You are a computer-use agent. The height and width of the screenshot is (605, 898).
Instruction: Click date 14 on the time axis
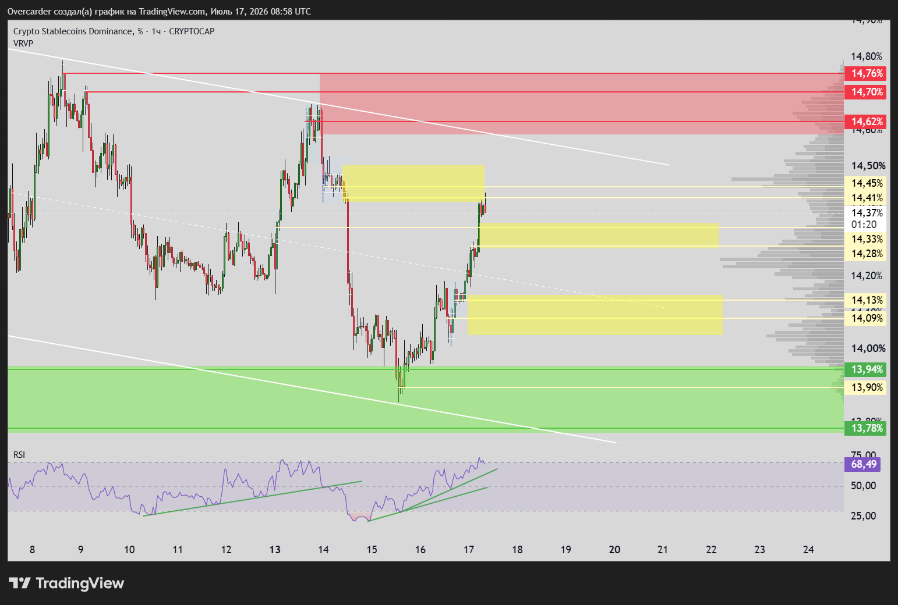pyautogui.click(x=323, y=550)
